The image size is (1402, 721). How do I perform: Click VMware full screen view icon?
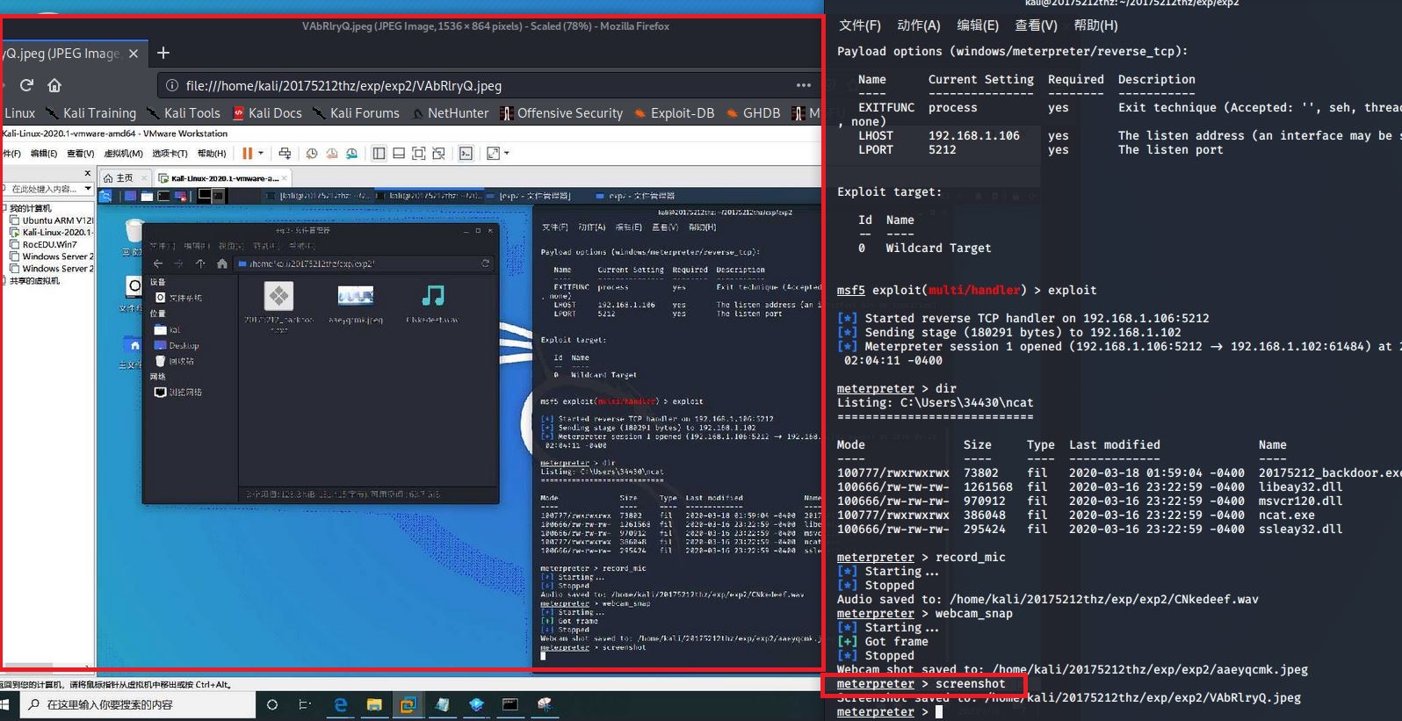tap(418, 154)
